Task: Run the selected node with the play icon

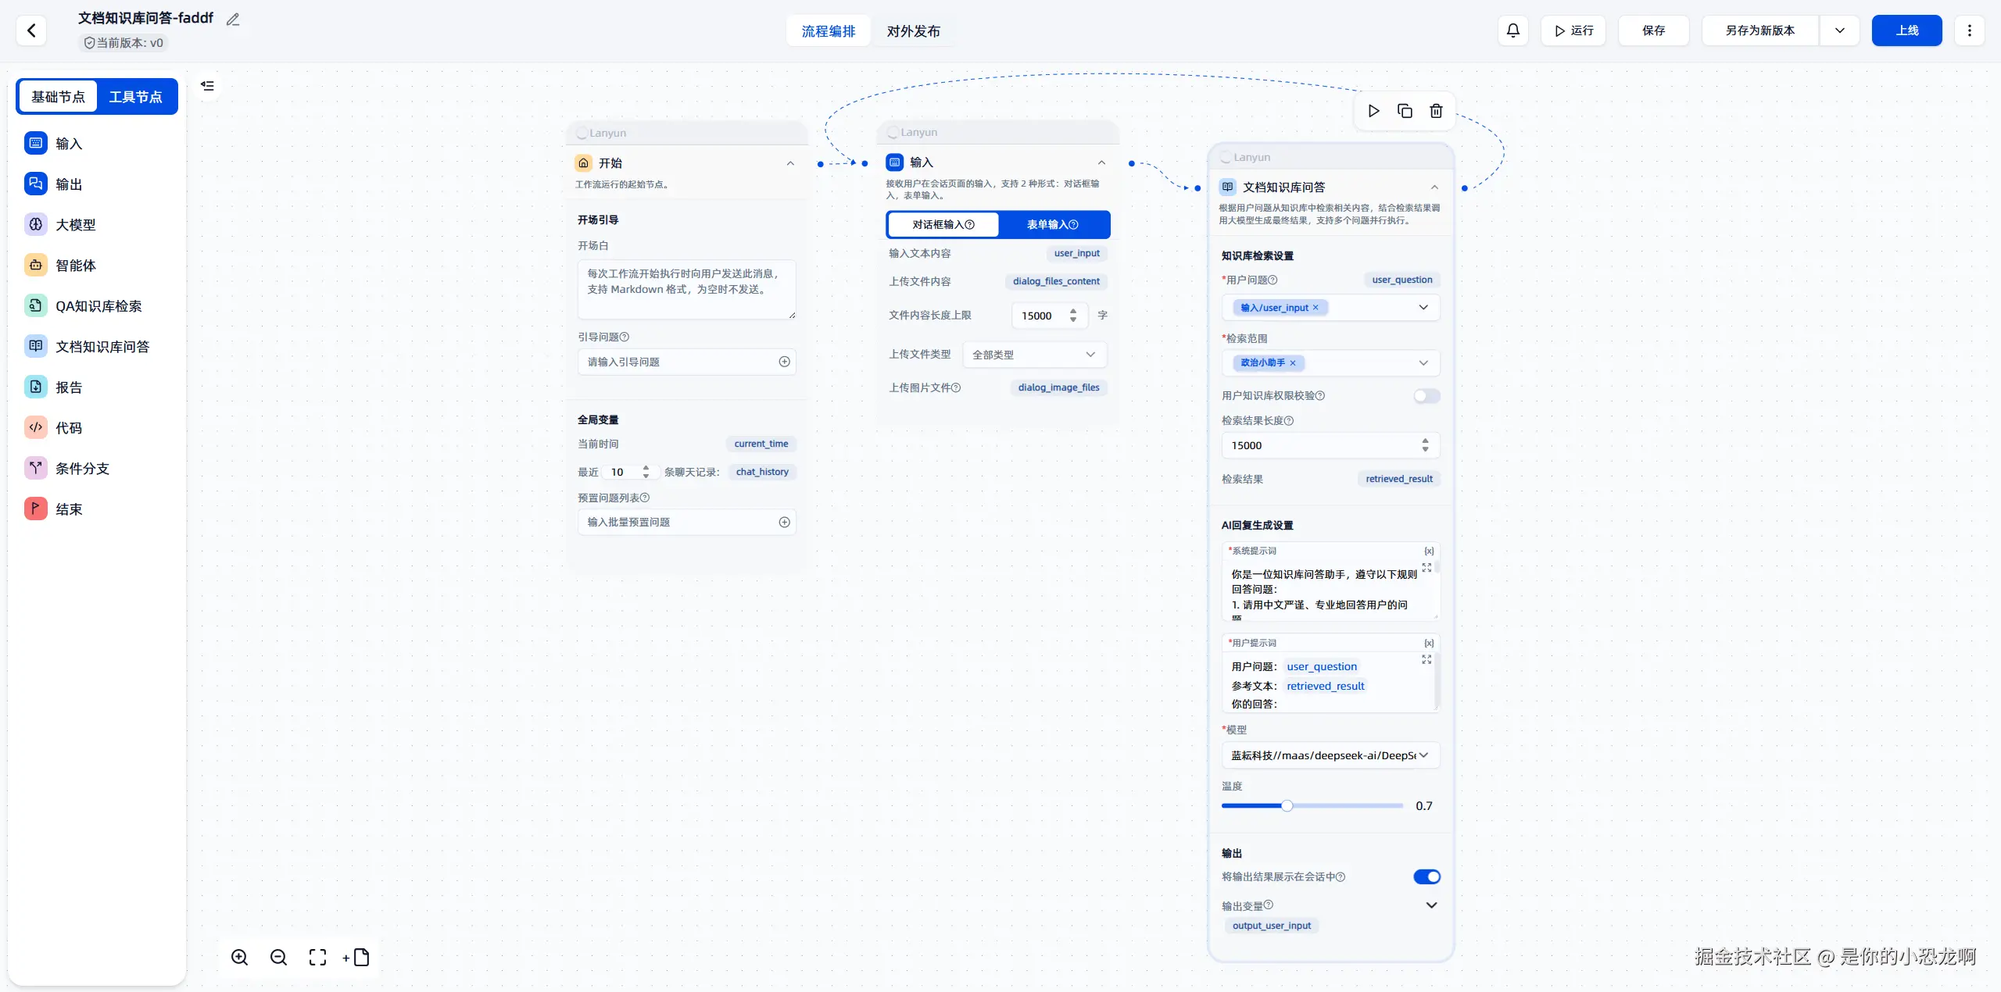Action: (x=1373, y=111)
